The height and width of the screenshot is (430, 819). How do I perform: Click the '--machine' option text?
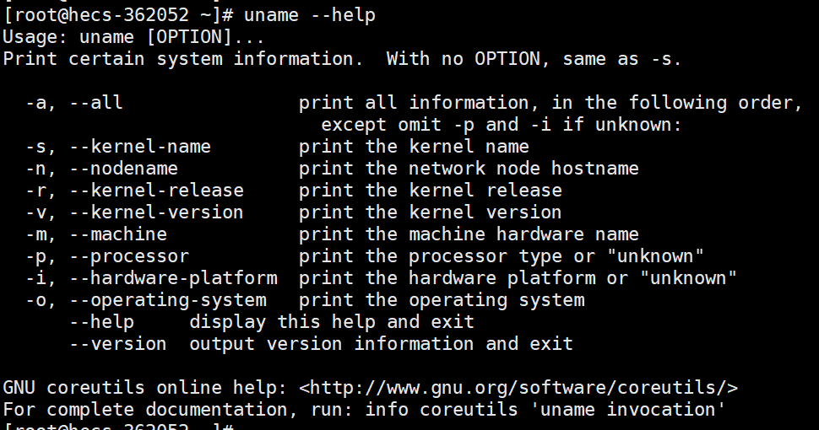(117, 234)
